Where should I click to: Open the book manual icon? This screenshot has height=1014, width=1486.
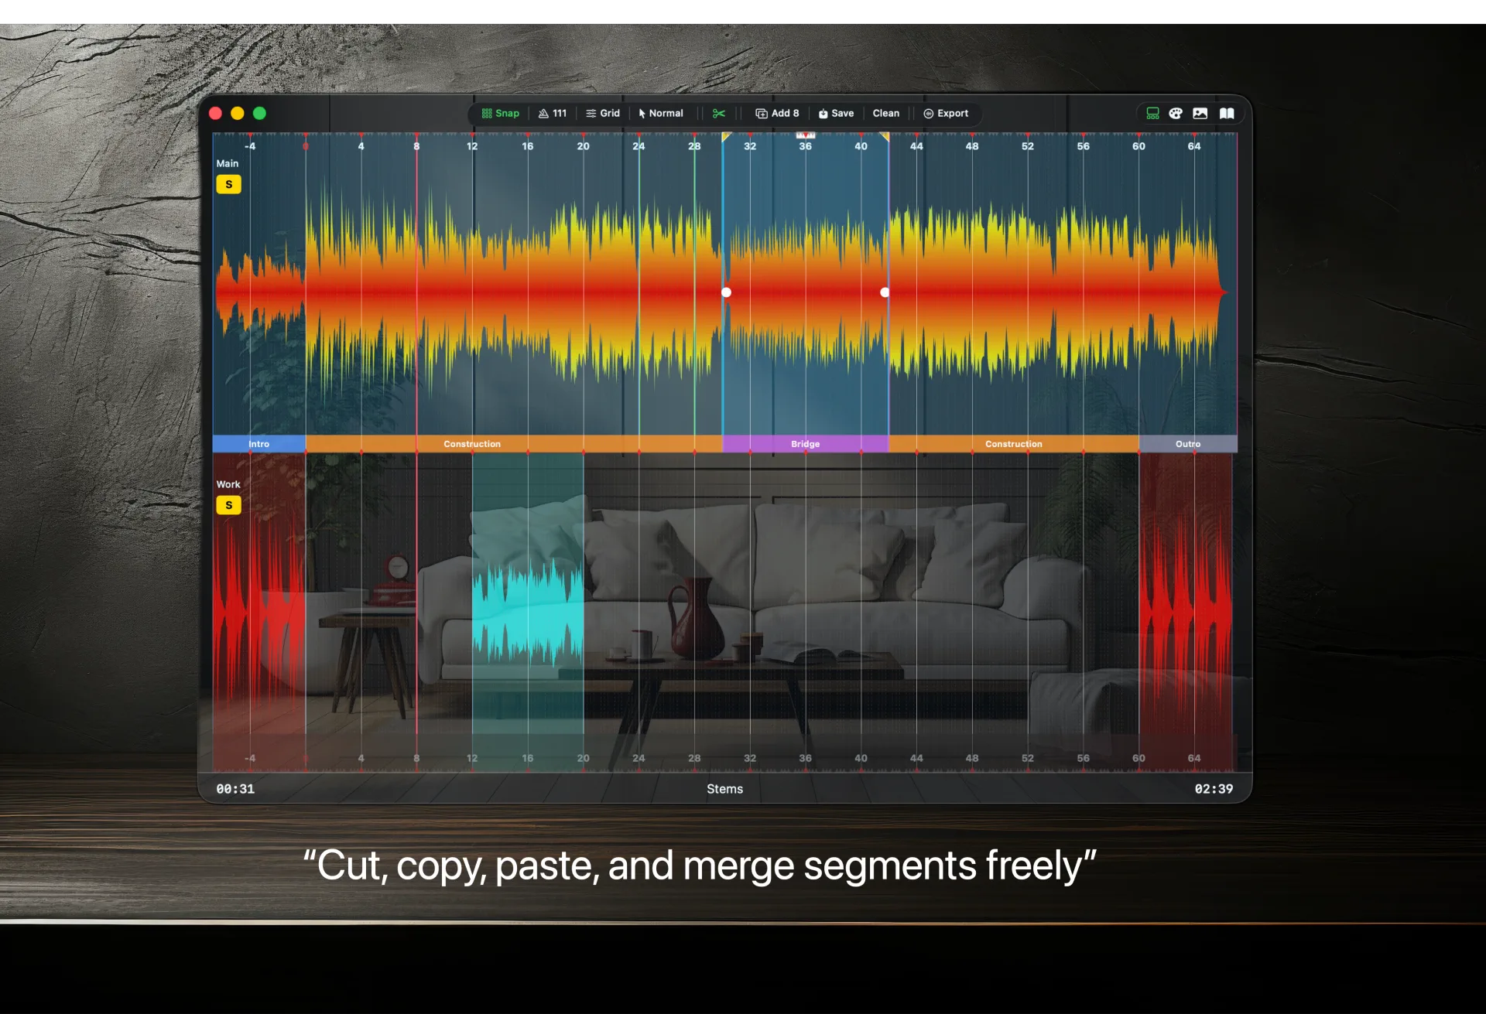(1227, 113)
